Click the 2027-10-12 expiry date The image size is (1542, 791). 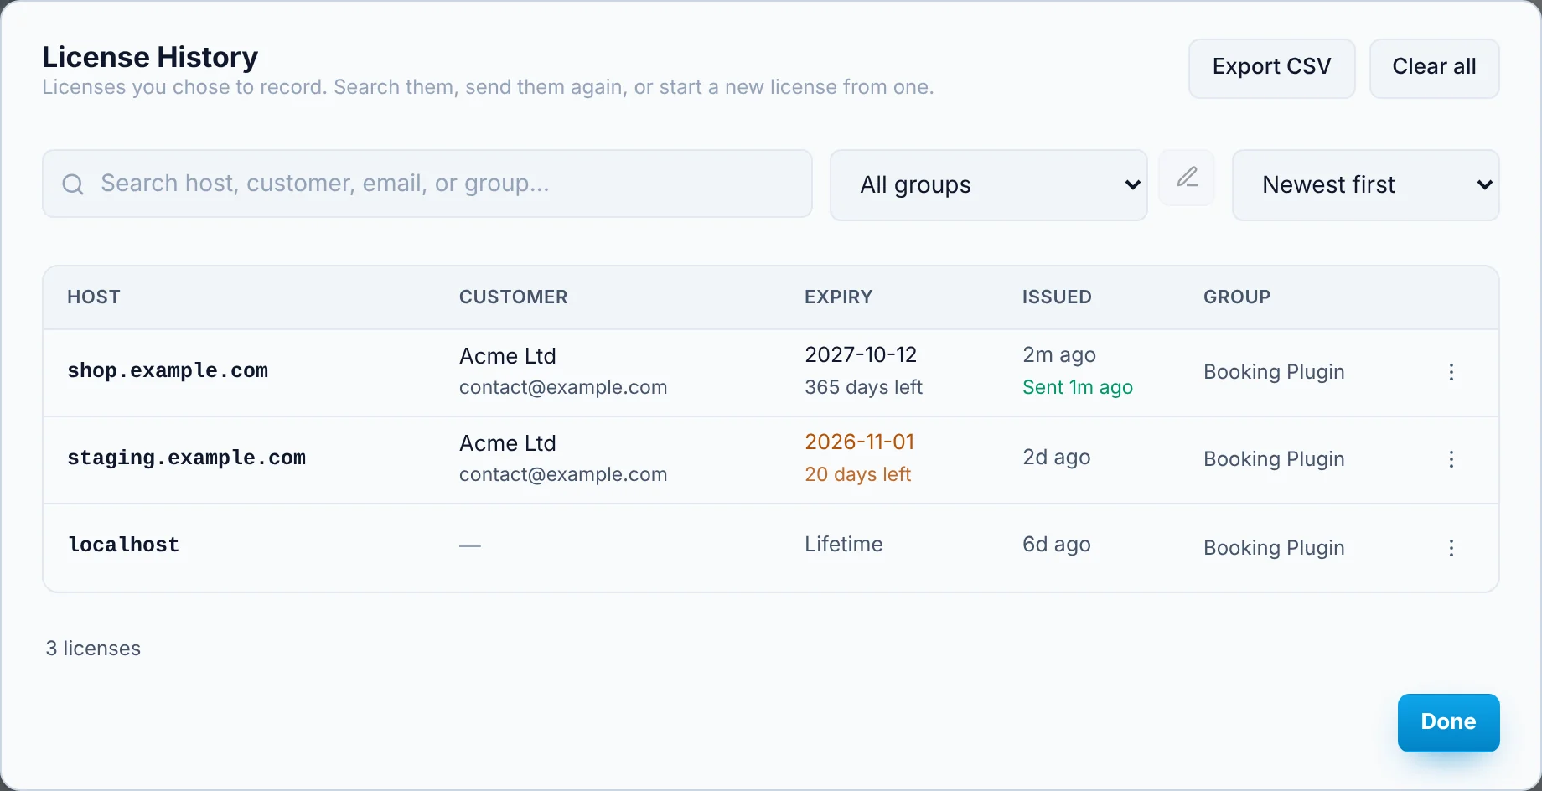point(861,354)
